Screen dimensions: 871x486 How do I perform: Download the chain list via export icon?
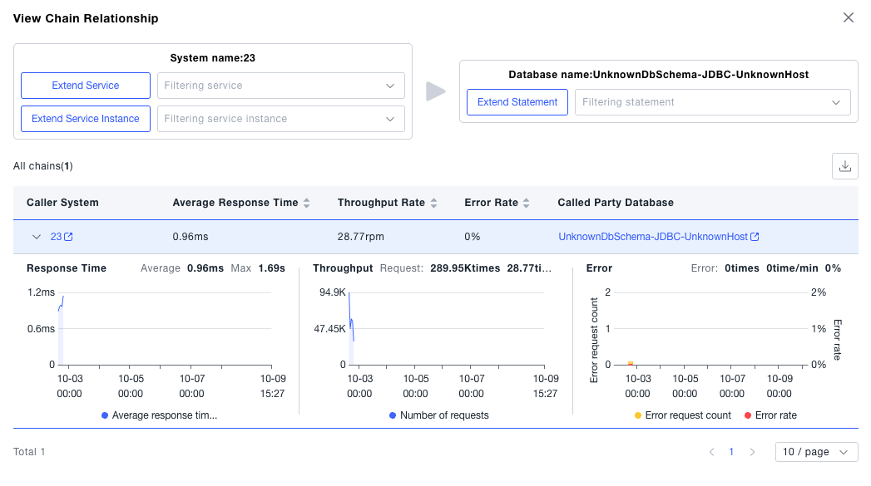pos(844,166)
